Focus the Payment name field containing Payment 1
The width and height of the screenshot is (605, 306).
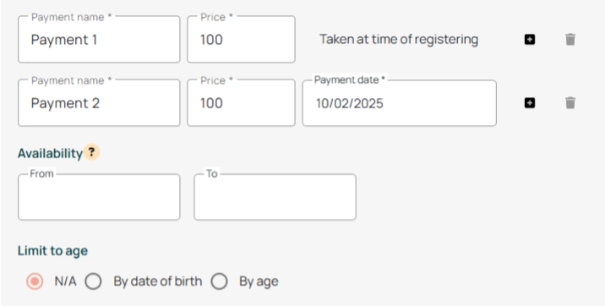(99, 40)
